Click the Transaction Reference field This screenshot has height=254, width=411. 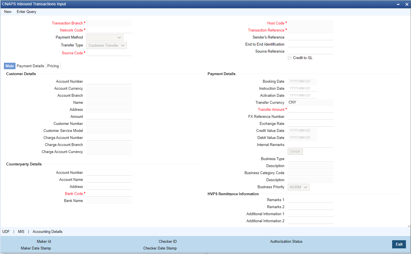[x=311, y=30]
